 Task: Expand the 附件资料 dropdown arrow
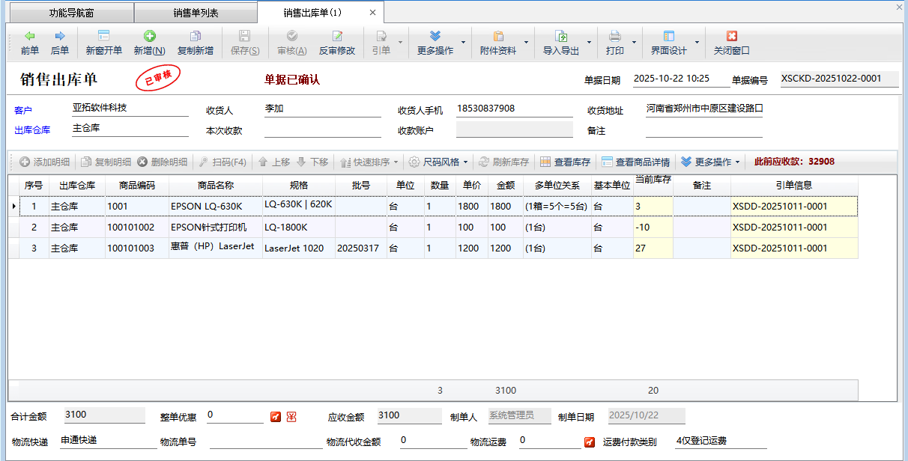[526, 43]
